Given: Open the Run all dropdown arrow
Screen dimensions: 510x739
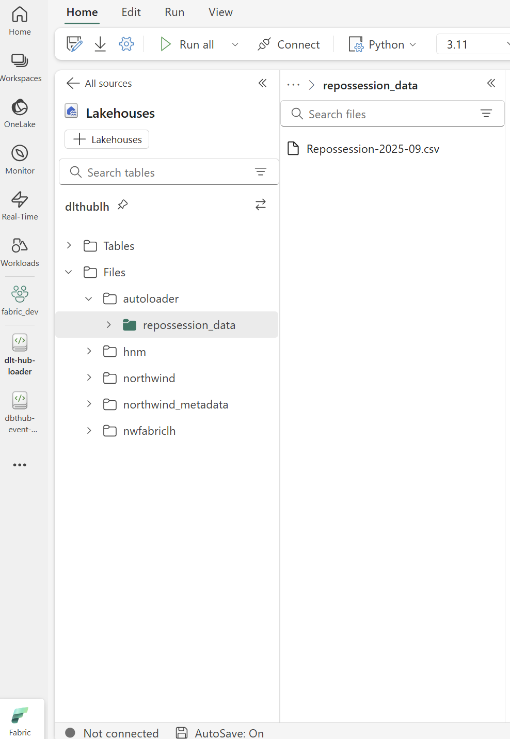Looking at the screenshot, I should tap(235, 44).
